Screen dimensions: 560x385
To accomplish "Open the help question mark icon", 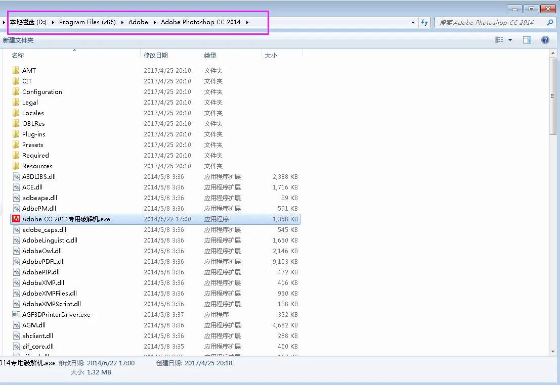I will coord(545,40).
